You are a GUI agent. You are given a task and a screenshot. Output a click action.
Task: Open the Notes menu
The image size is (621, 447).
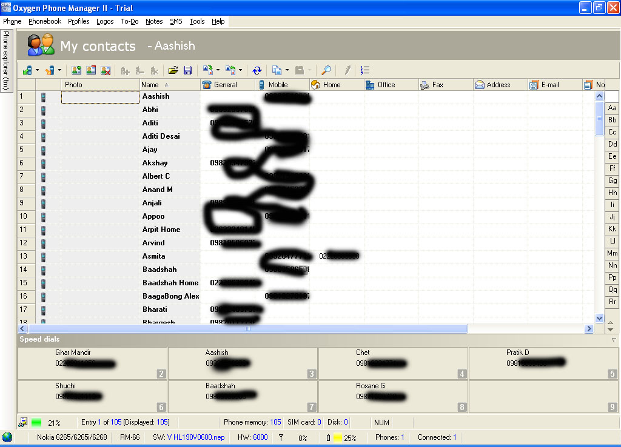(x=154, y=21)
